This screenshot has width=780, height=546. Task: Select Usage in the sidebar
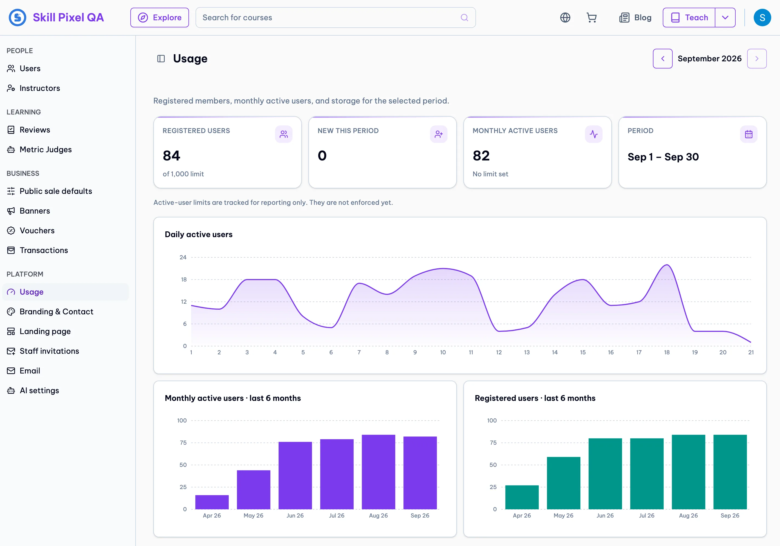coord(65,292)
